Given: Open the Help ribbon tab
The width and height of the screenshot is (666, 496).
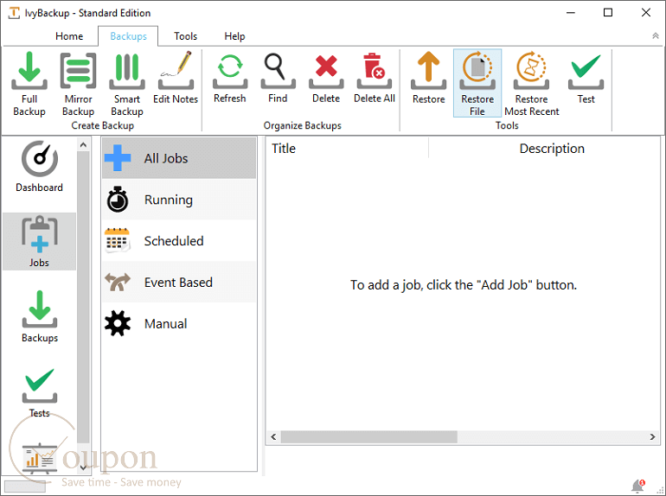Looking at the screenshot, I should pyautogui.click(x=234, y=36).
